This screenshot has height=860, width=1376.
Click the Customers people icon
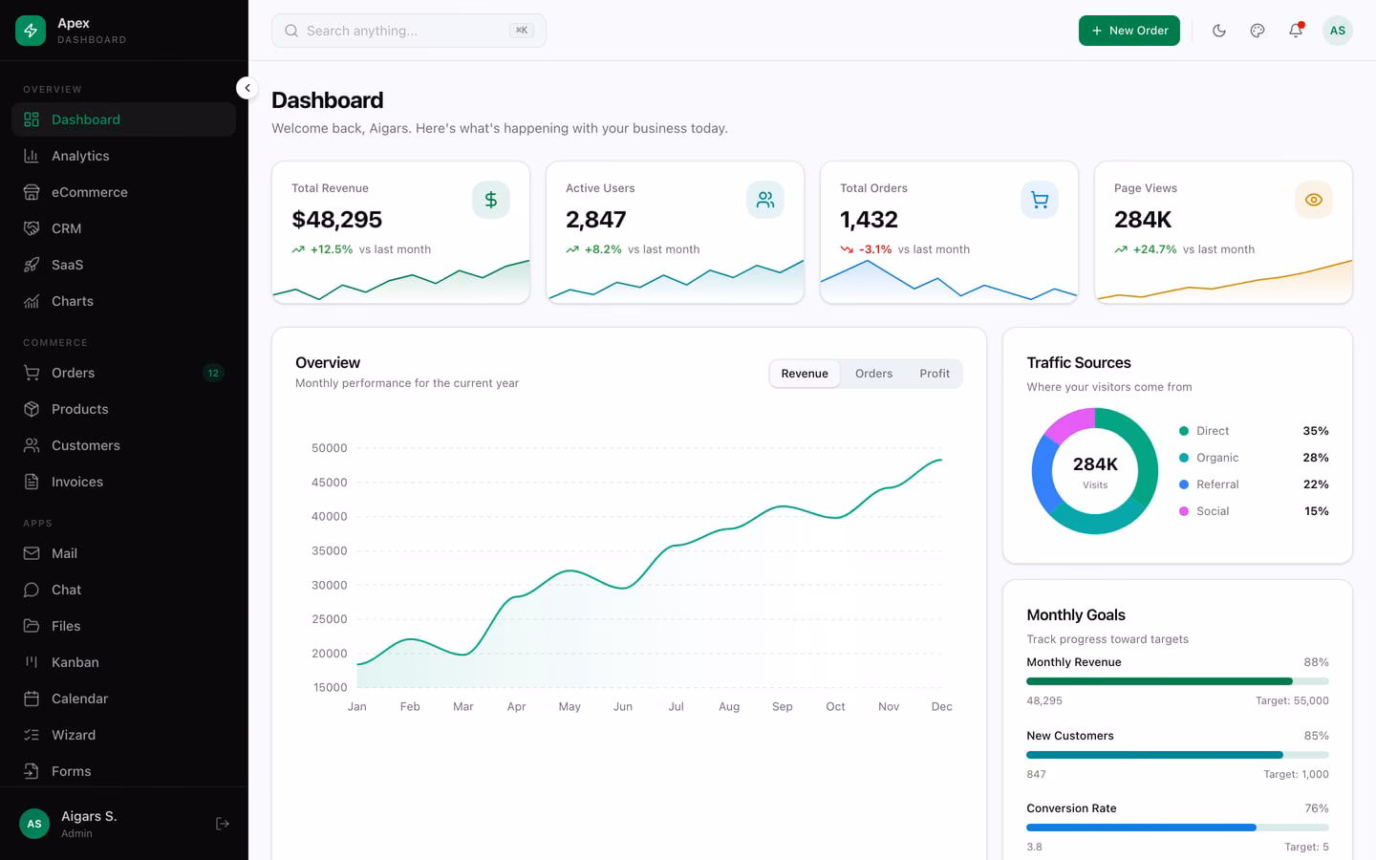pyautogui.click(x=32, y=445)
